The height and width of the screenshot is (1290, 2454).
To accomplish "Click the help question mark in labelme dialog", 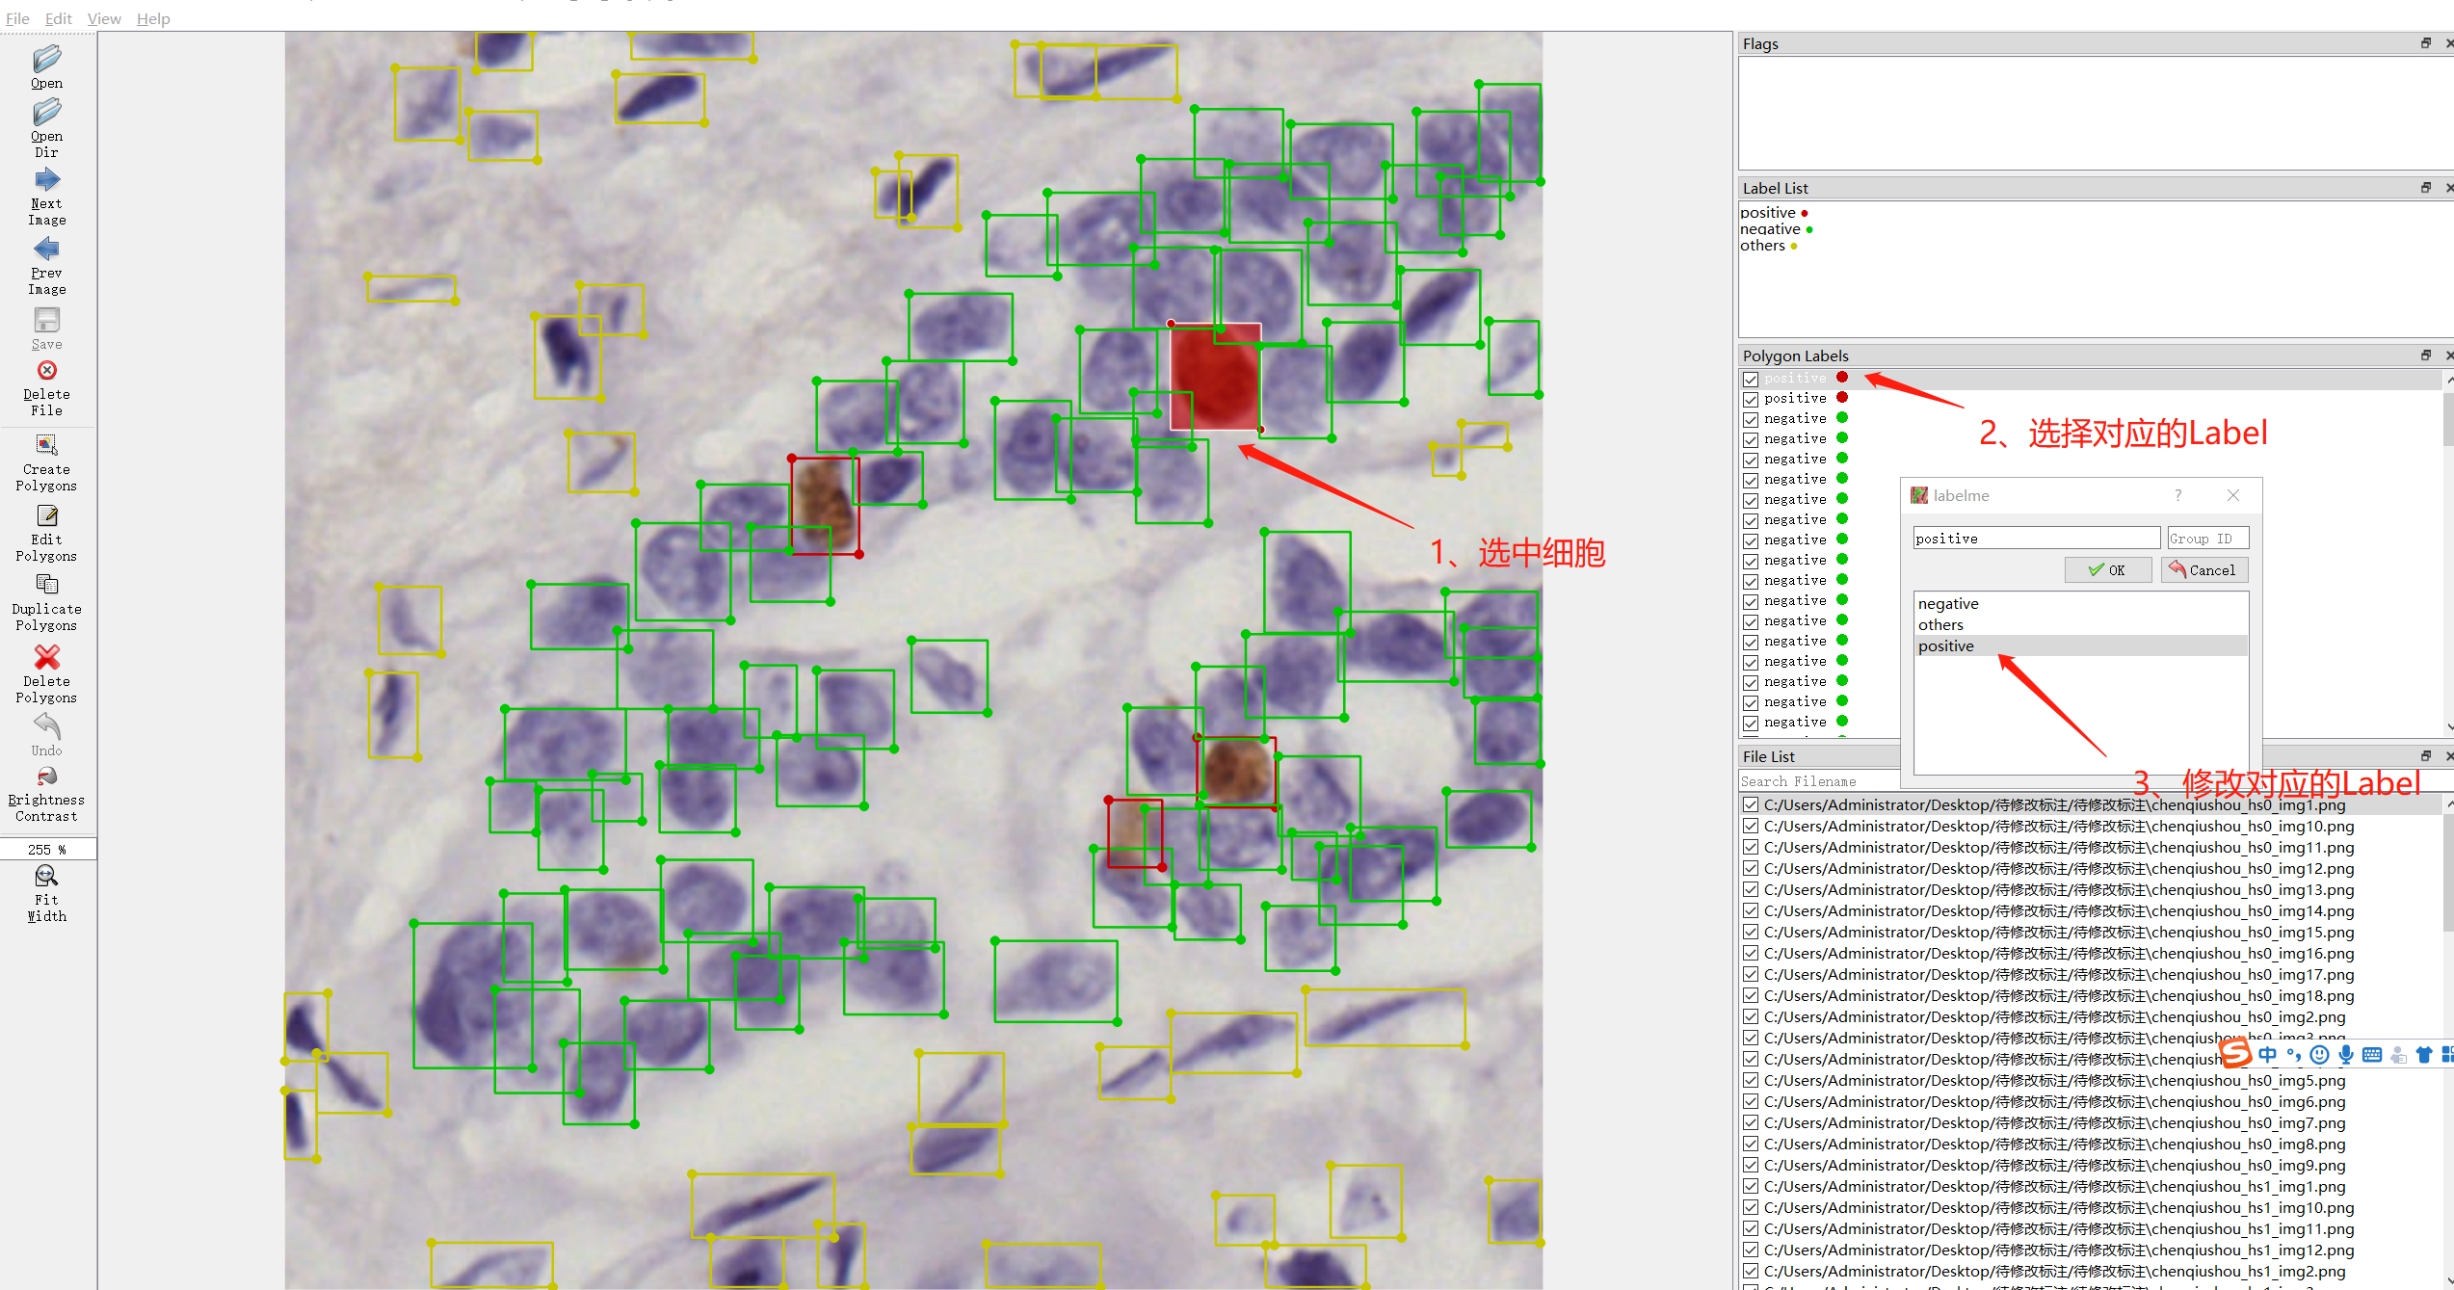I will coord(2177,495).
